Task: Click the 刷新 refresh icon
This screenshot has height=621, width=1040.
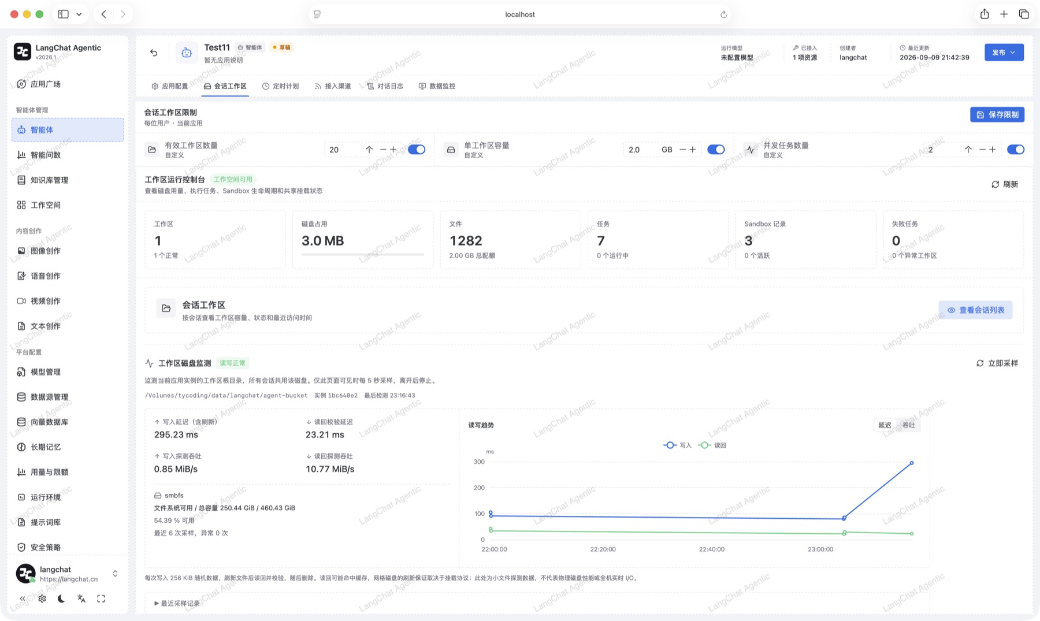Action: click(995, 184)
